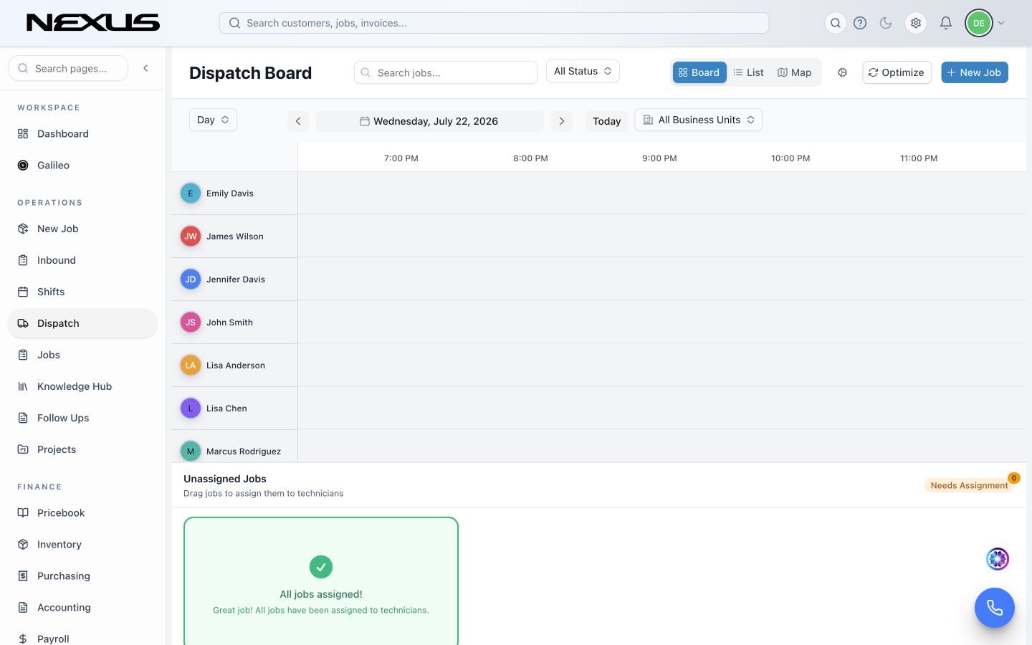Click the Follow Ups sidebar icon
The image size is (1032, 645).
[x=23, y=418]
